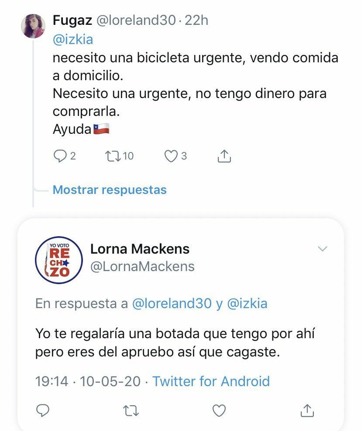Open the 19:14 · 10-05-20 timestamp
The height and width of the screenshot is (431, 361).
(88, 381)
